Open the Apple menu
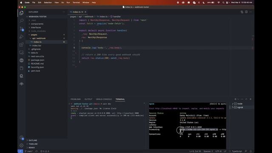 21,3
